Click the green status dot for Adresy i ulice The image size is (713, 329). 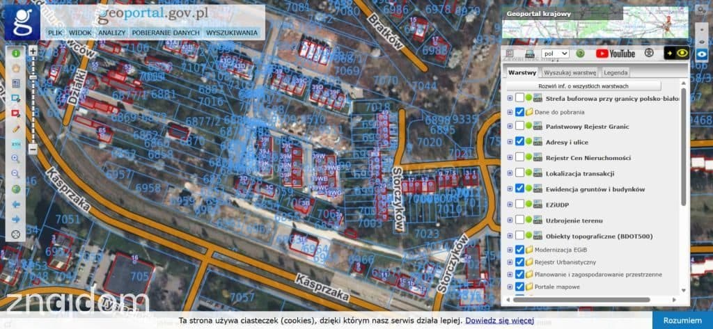[x=529, y=141]
